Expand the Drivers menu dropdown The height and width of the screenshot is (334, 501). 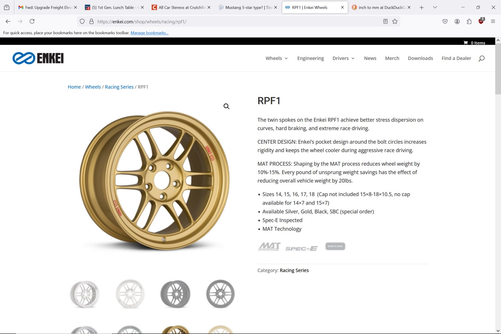[x=343, y=58]
